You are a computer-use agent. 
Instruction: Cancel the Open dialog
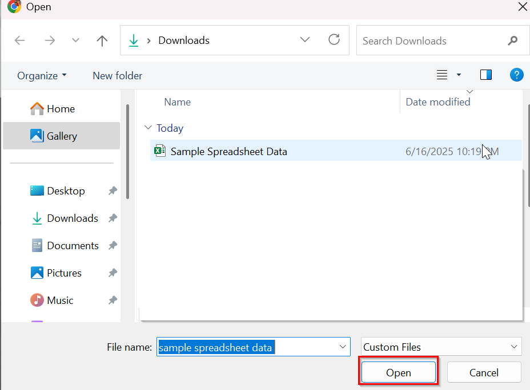[484, 372]
